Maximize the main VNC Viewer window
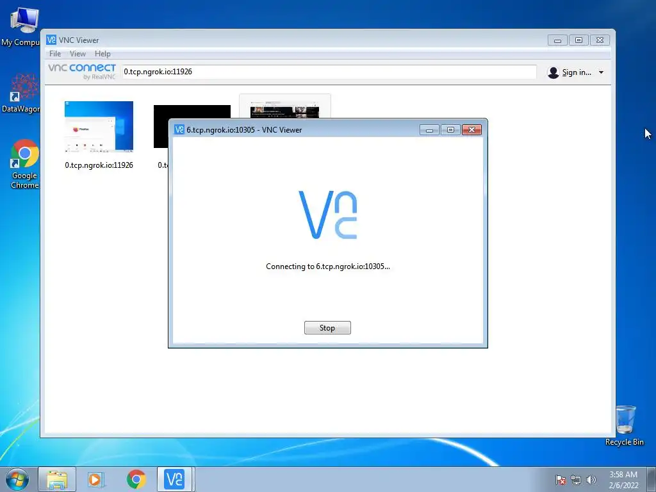Viewport: 656px width, 492px height. tap(578, 40)
